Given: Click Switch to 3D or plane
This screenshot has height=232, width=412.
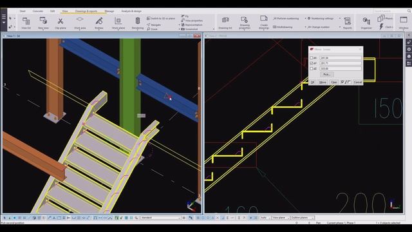Looking at the screenshot, I should (x=161, y=19).
